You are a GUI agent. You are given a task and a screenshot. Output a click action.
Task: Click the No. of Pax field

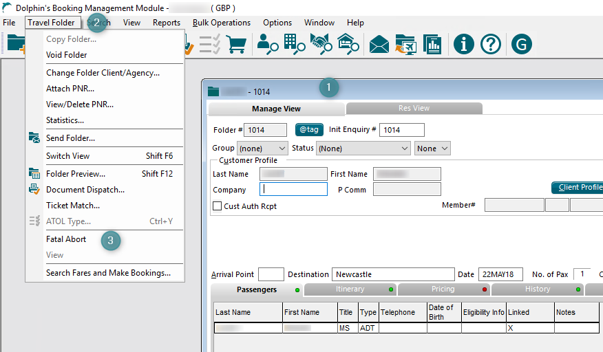tap(582, 274)
